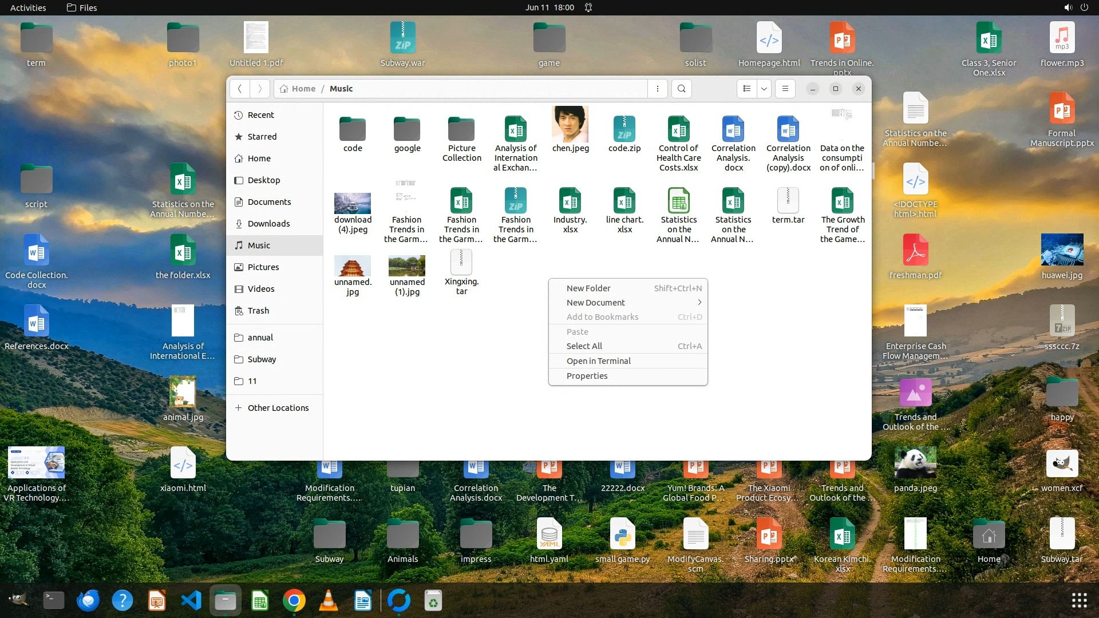Show applications grid in the dock
Viewport: 1099px width, 618px height.
pyautogui.click(x=1079, y=600)
